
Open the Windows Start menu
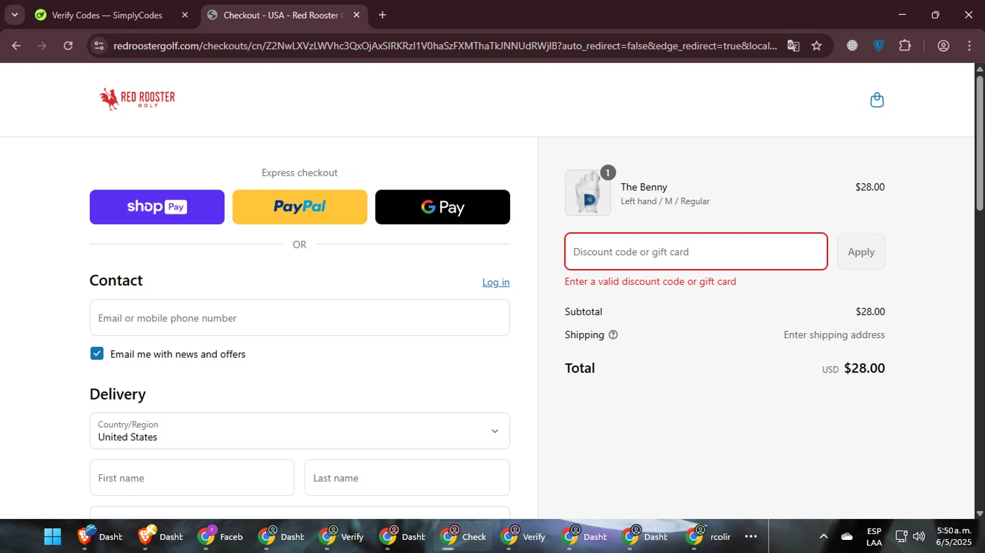click(53, 537)
